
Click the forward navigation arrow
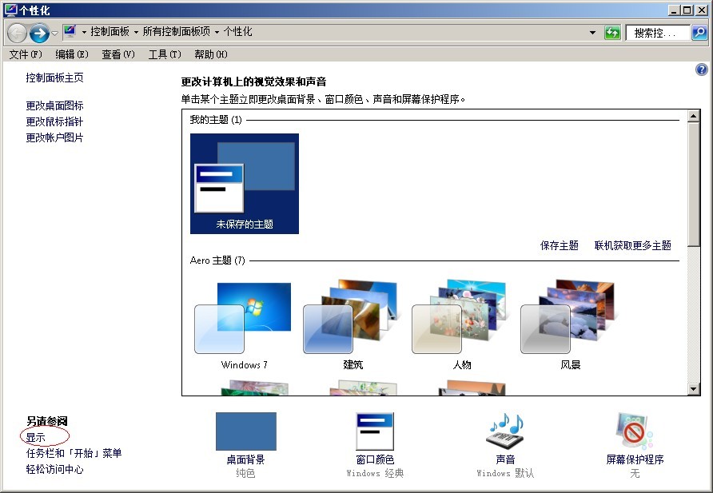[39, 33]
